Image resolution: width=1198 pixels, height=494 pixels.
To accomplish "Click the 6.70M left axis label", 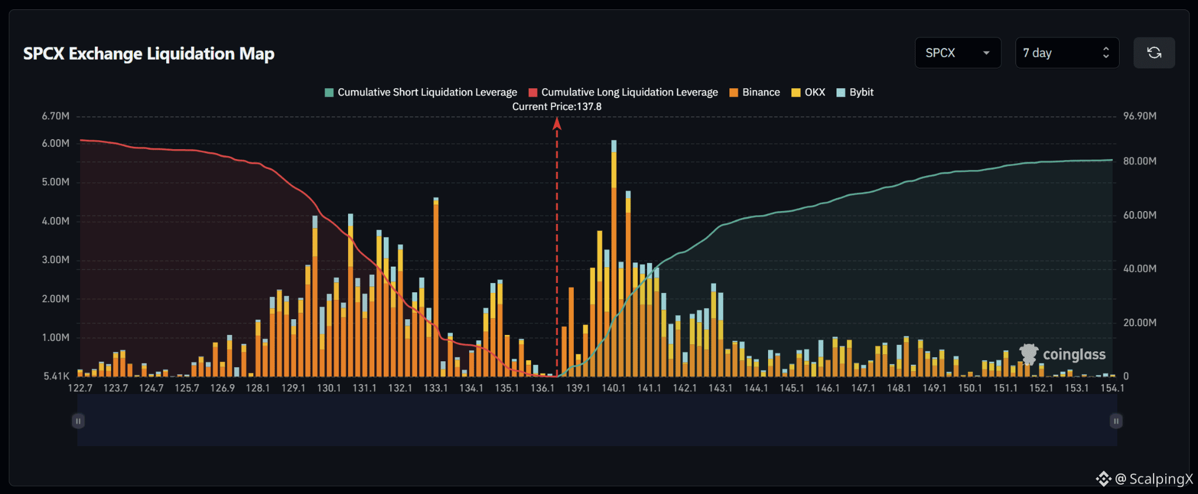I will click(x=56, y=116).
